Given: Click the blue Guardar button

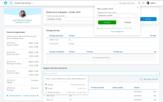Looking at the screenshot, I should click(x=148, y=19).
